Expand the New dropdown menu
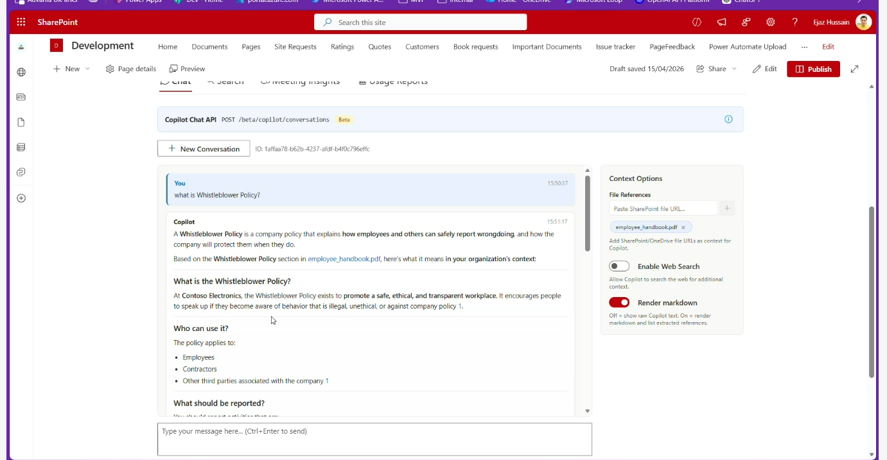 tap(87, 69)
